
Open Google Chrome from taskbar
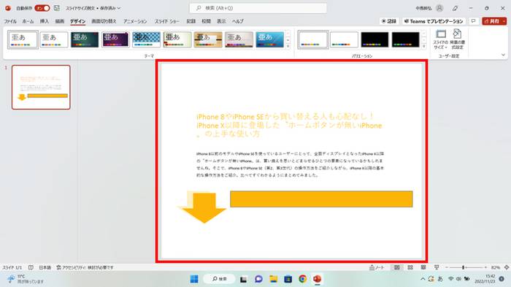[303, 279]
